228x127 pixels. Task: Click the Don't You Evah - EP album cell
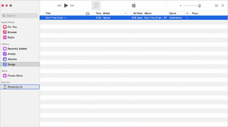point(155,18)
